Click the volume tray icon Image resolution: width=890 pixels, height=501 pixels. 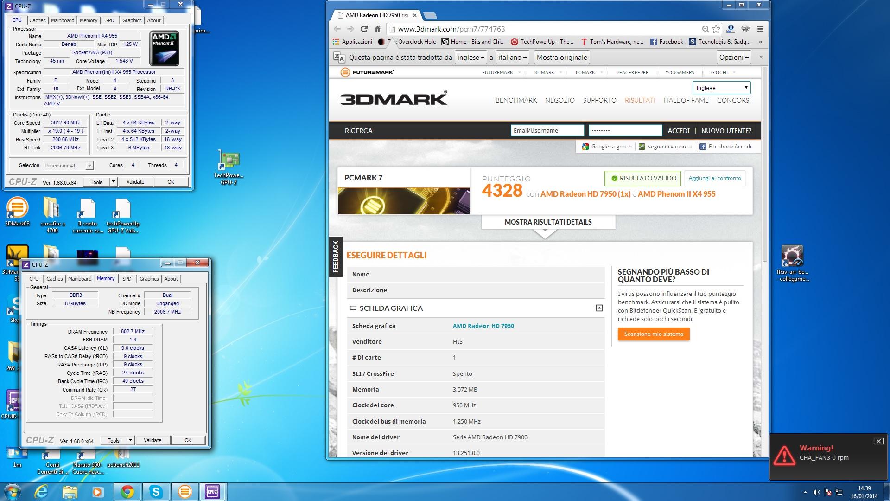click(816, 492)
